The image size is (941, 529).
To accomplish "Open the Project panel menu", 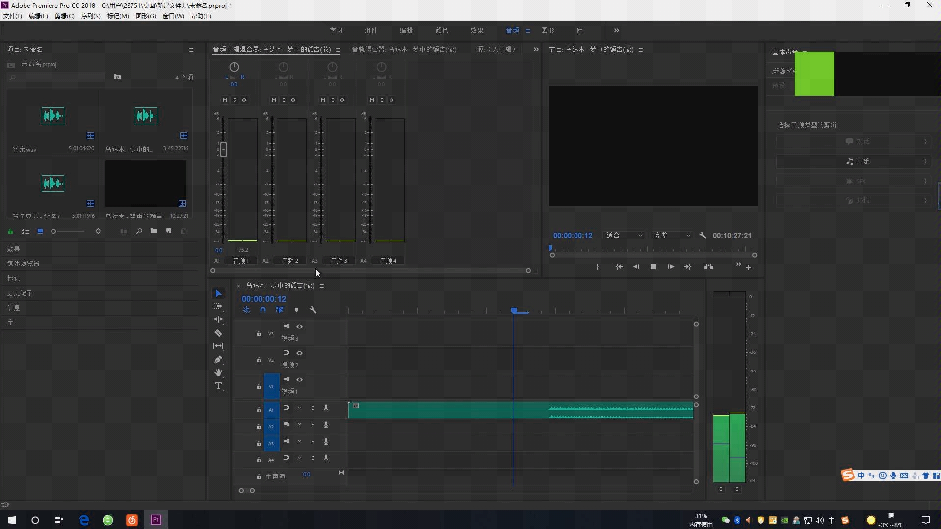I will click(191, 50).
